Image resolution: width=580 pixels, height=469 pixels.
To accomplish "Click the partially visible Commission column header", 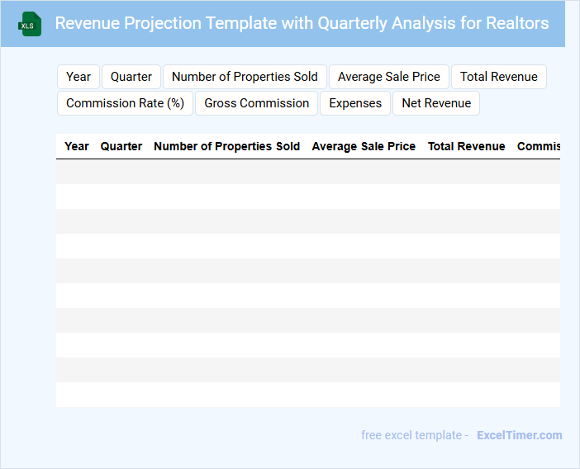I will [538, 146].
